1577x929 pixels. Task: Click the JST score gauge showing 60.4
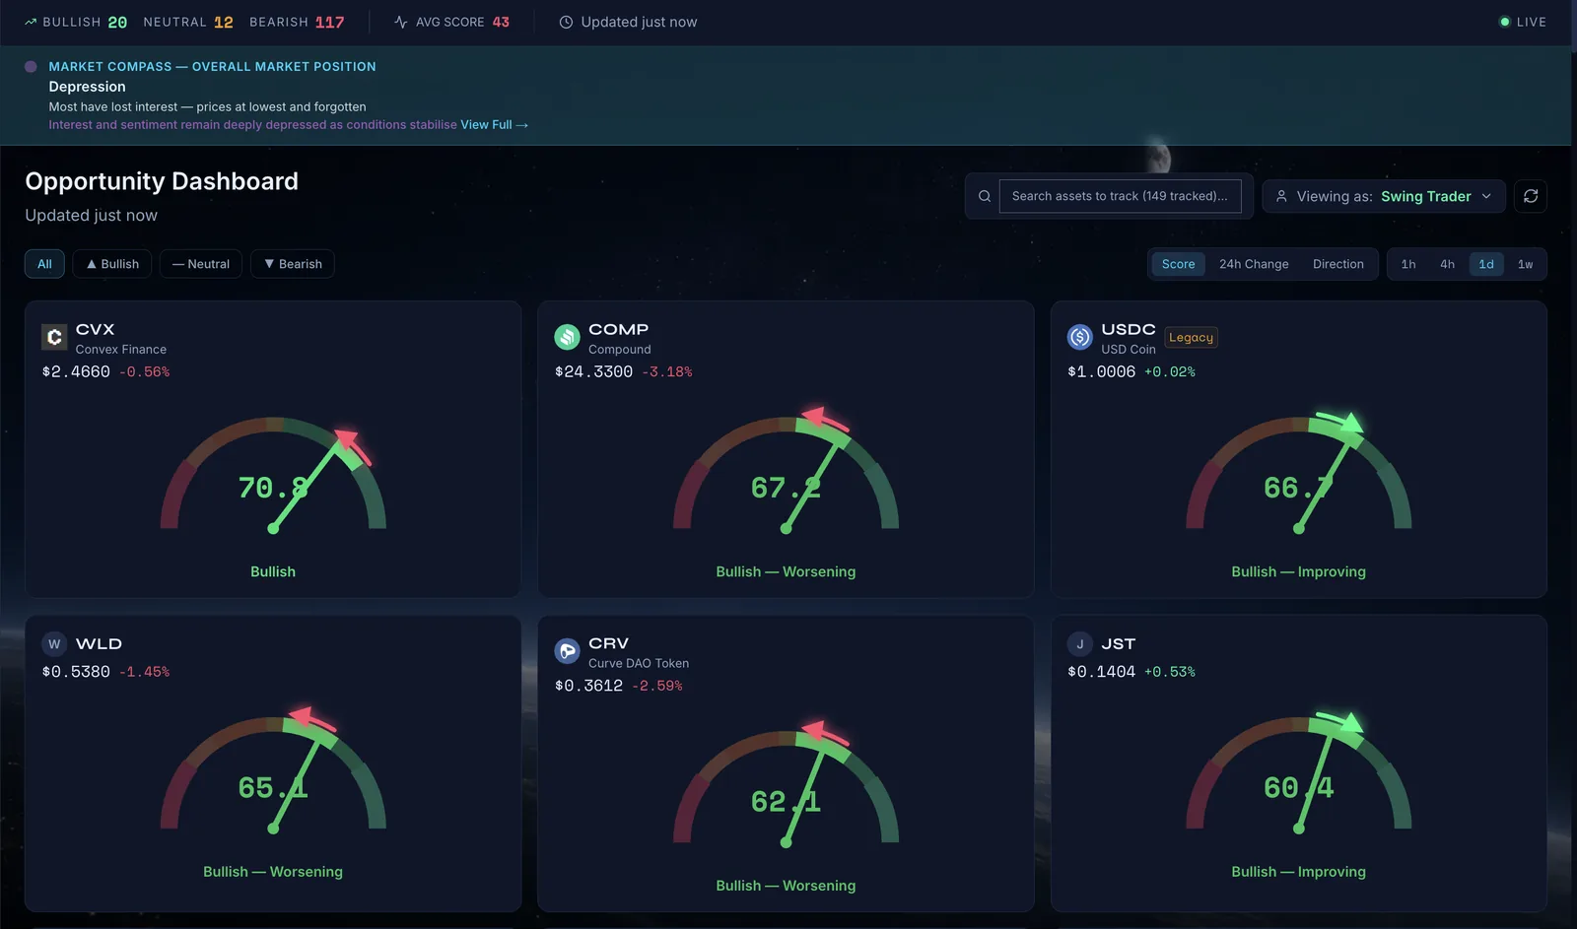(1299, 776)
